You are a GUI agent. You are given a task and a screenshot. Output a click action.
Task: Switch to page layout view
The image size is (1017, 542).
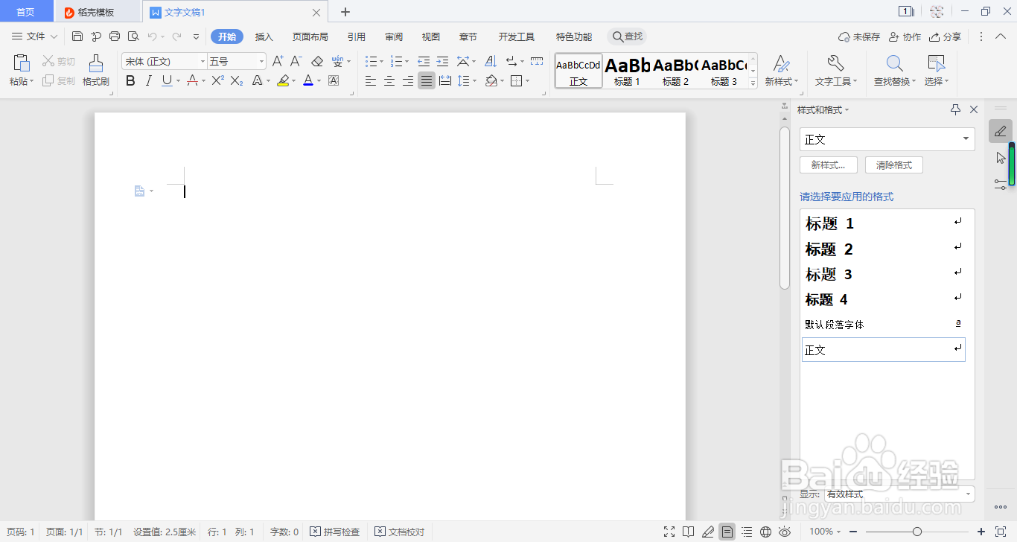point(727,532)
